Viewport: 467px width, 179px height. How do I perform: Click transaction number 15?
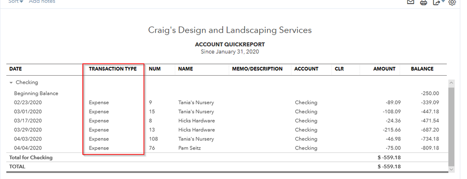152,112
